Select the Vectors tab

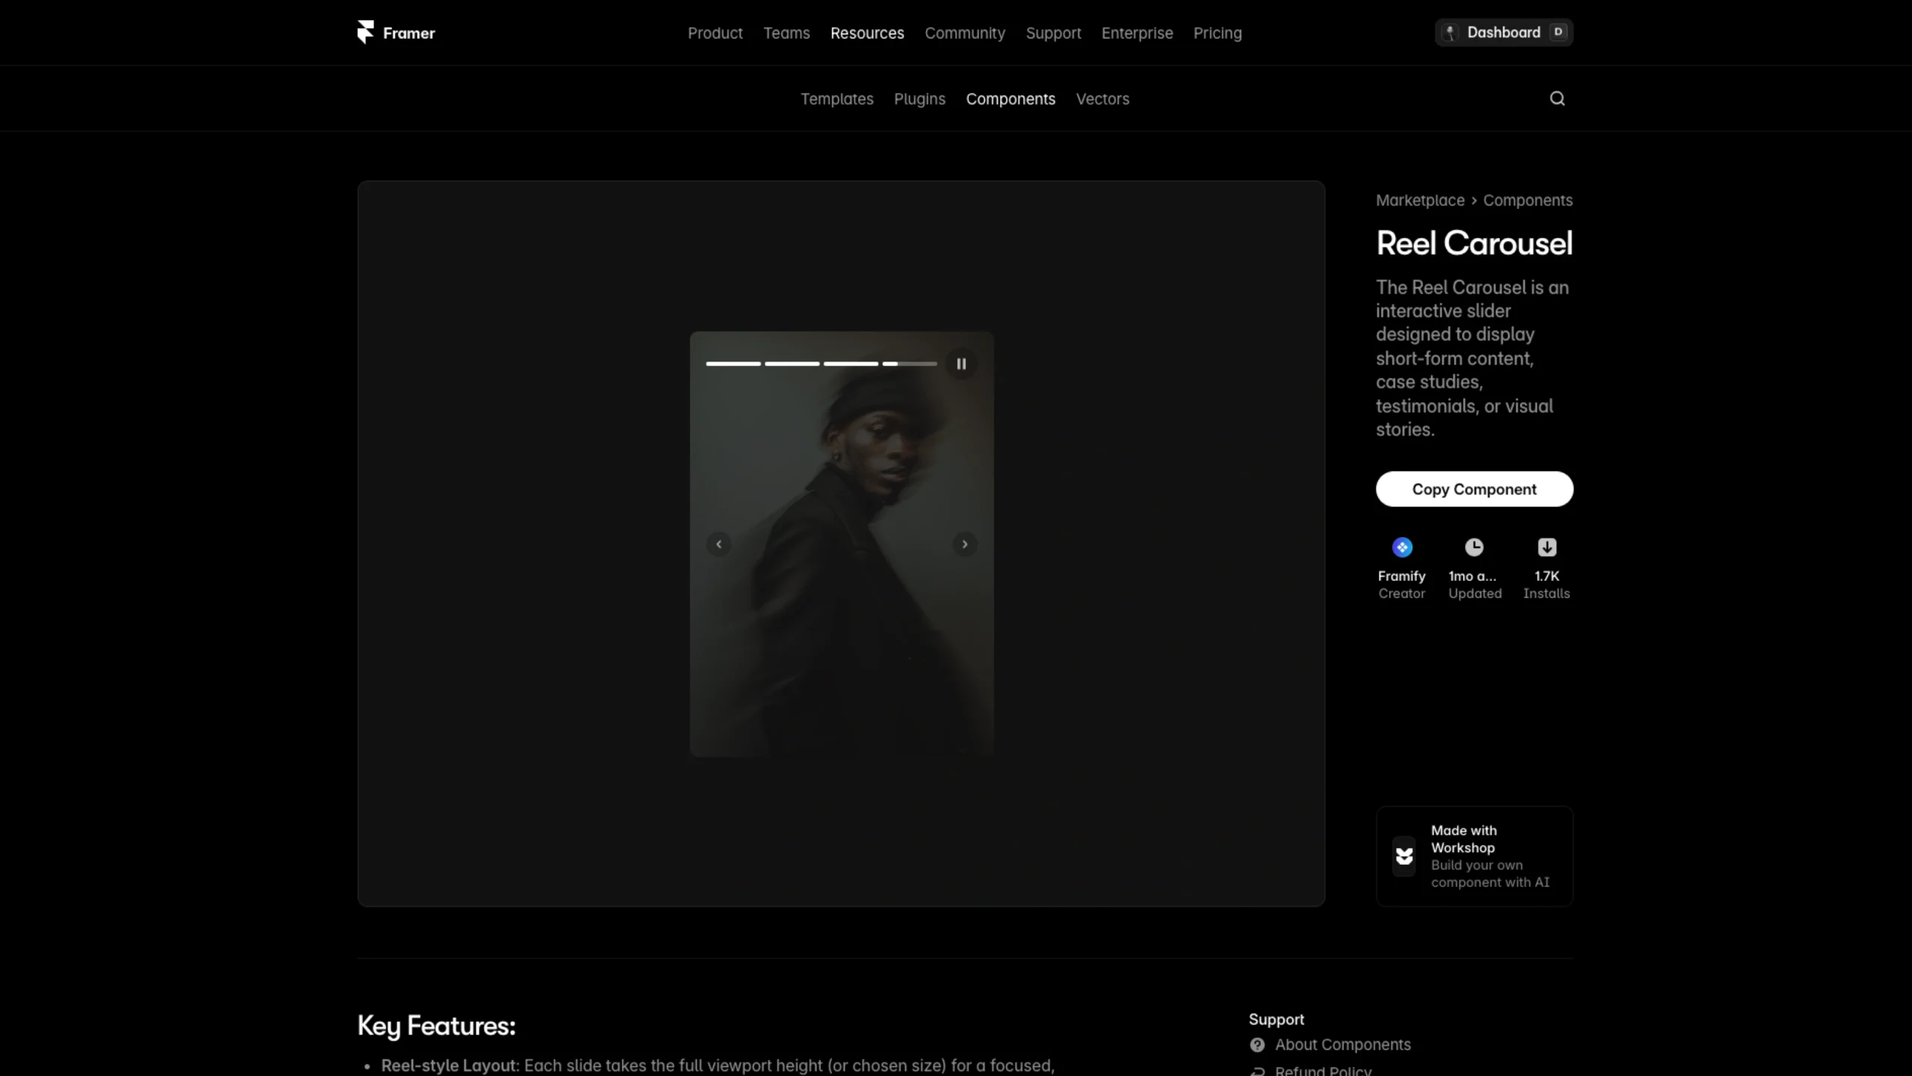(x=1102, y=99)
